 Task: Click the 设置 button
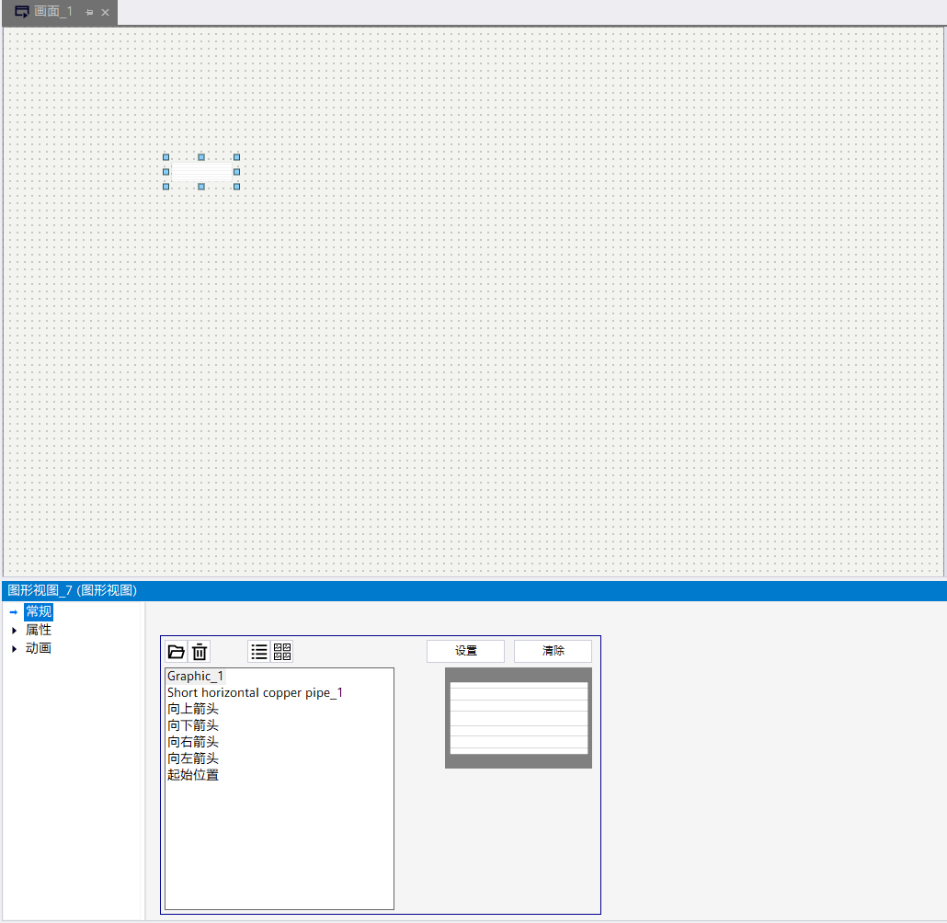click(465, 651)
